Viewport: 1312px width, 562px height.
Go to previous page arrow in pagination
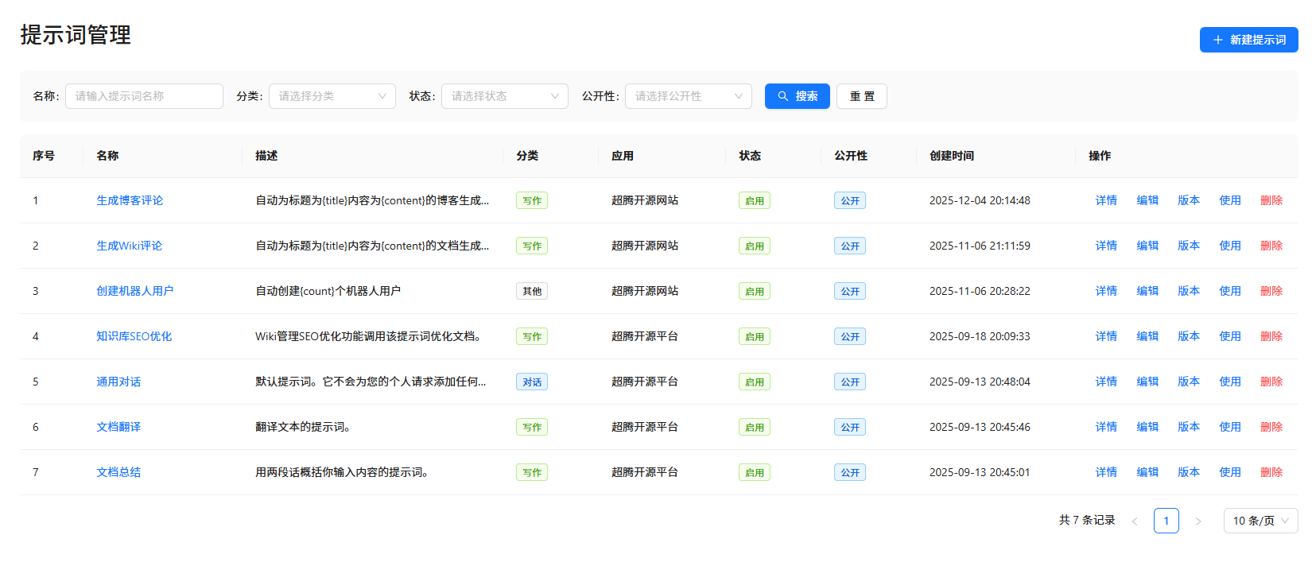tap(1135, 521)
